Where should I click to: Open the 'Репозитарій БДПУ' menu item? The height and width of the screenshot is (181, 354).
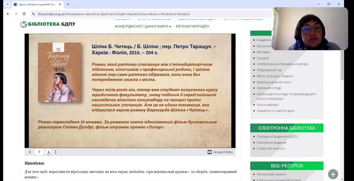192,27
